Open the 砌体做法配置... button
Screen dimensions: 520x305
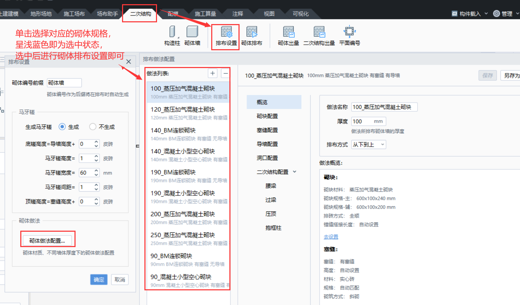pyautogui.click(x=47, y=240)
